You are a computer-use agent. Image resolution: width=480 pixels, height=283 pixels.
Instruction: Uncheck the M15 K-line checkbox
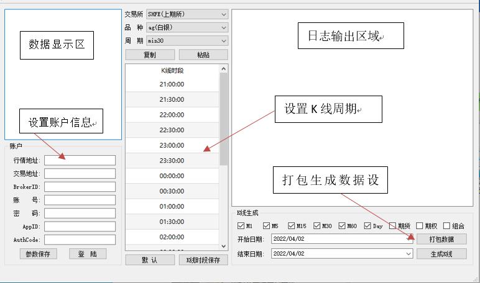coord(292,226)
